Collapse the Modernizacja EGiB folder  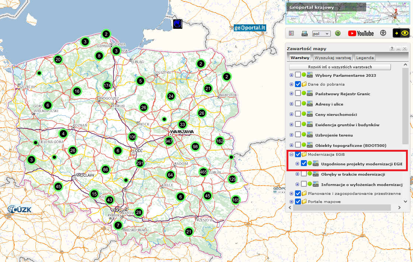click(x=291, y=155)
